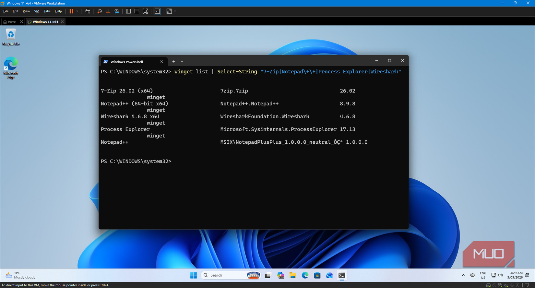
Task: Switch to VMware console view
Action: pos(157,11)
